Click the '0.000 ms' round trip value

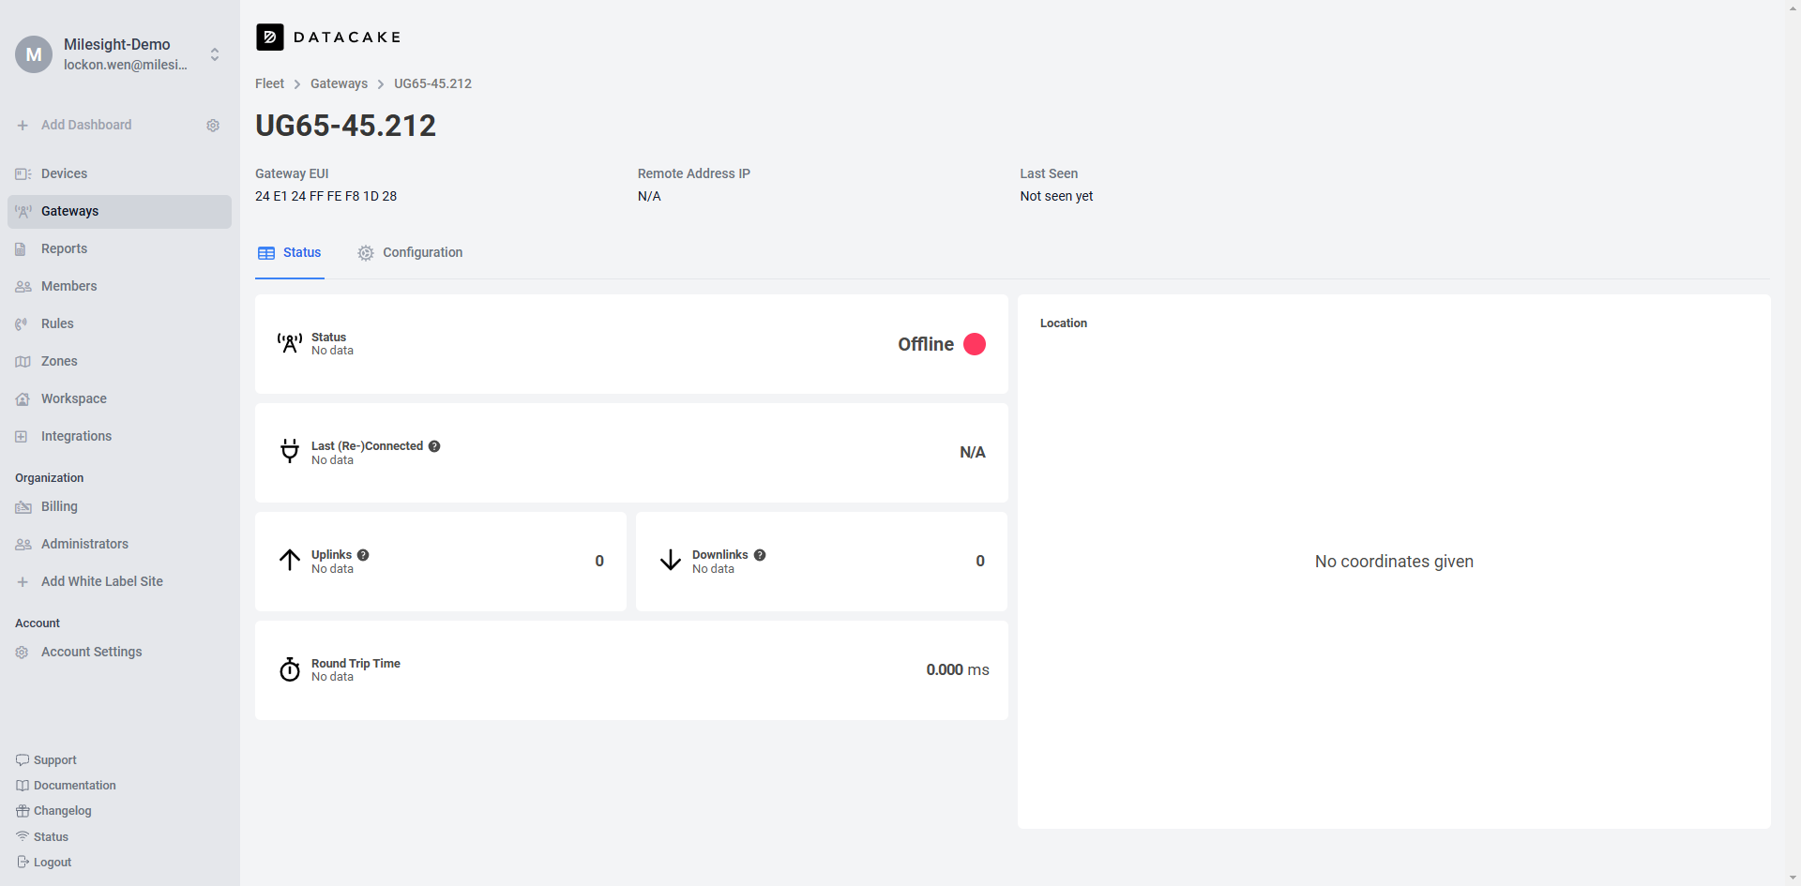958,669
